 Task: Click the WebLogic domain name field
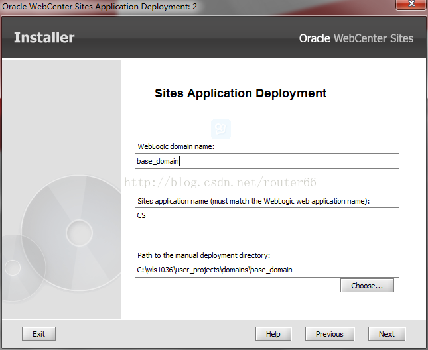click(x=267, y=161)
